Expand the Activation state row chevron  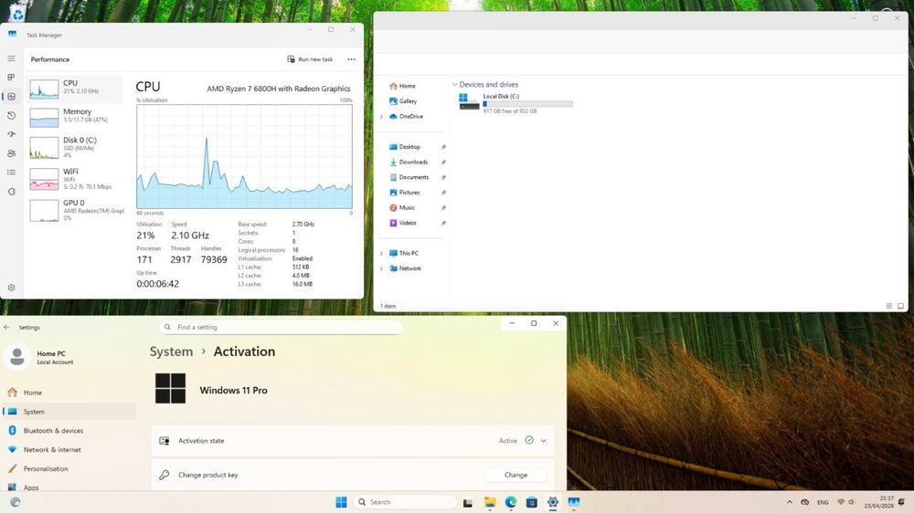tap(543, 441)
